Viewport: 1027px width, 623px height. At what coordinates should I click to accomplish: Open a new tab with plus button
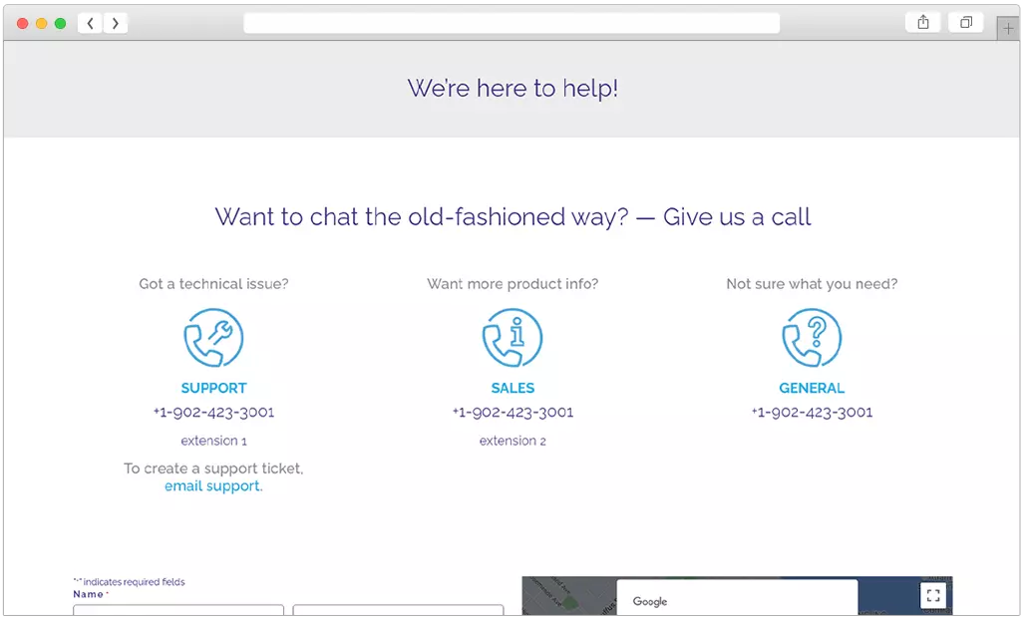[1008, 29]
